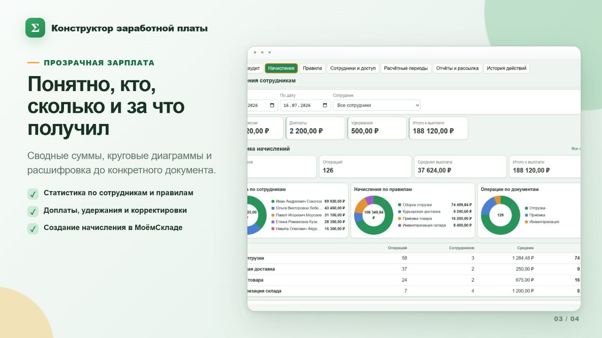Viewport: 602px width, 338px height.
Task: Click table cell value '1 284,48 ₽'
Action: 523,258
